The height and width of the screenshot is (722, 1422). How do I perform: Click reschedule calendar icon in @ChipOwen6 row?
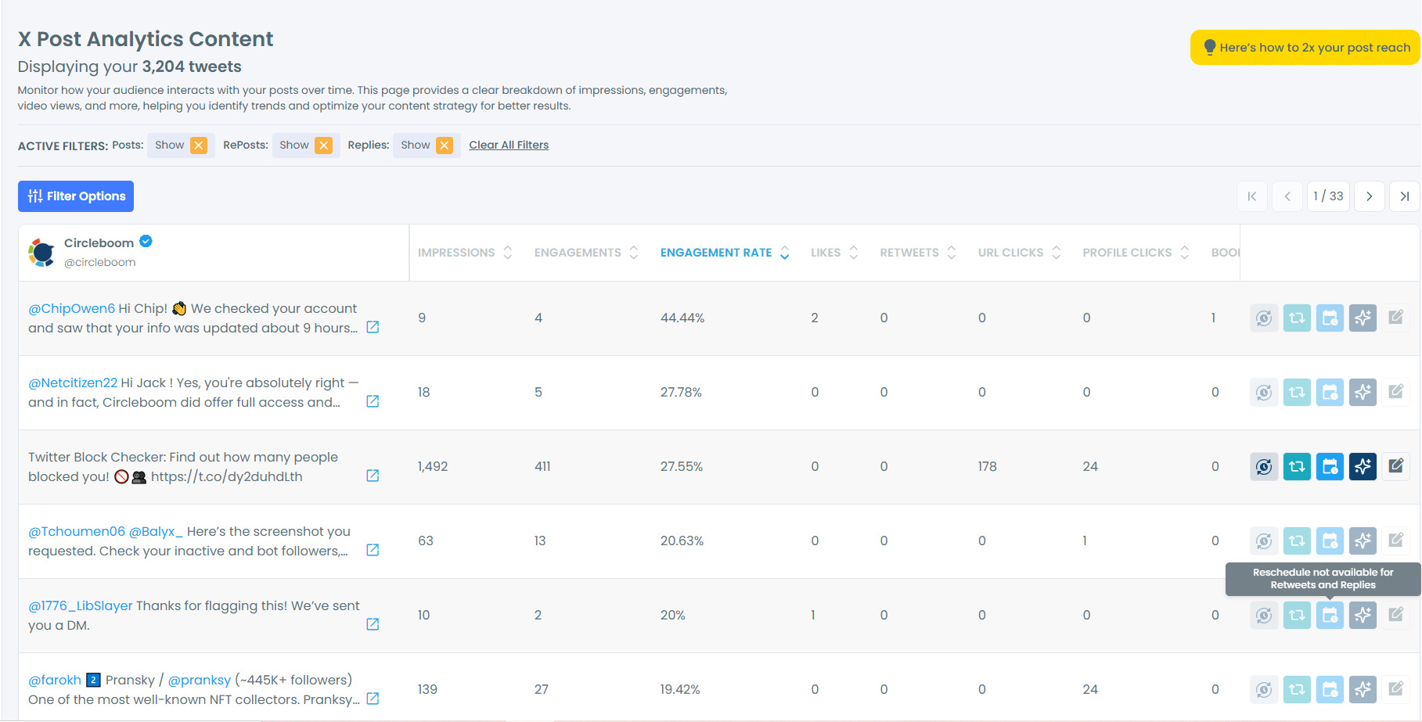pyautogui.click(x=1330, y=318)
